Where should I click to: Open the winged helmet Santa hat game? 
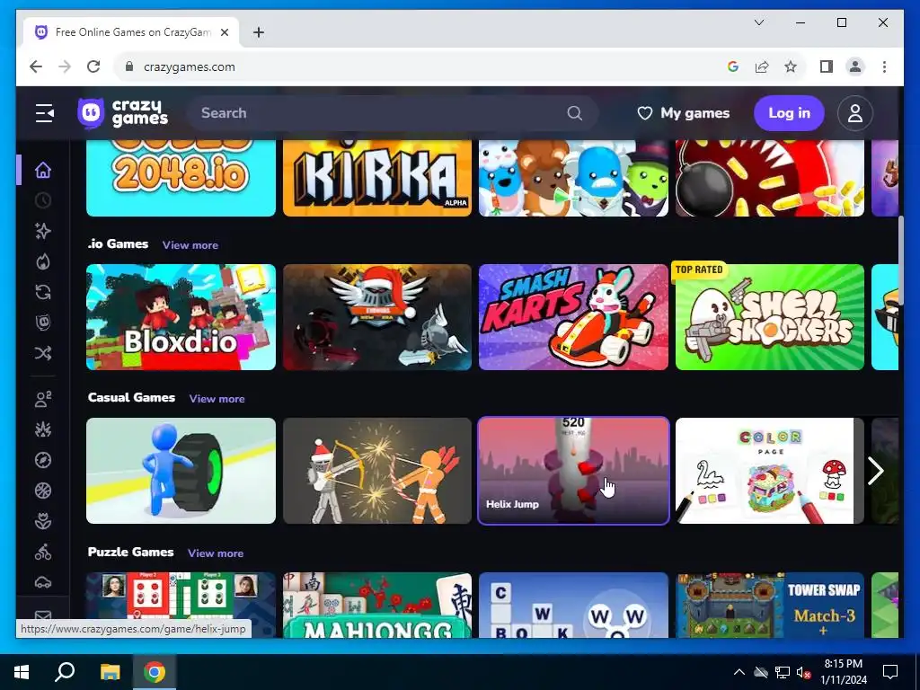click(377, 317)
